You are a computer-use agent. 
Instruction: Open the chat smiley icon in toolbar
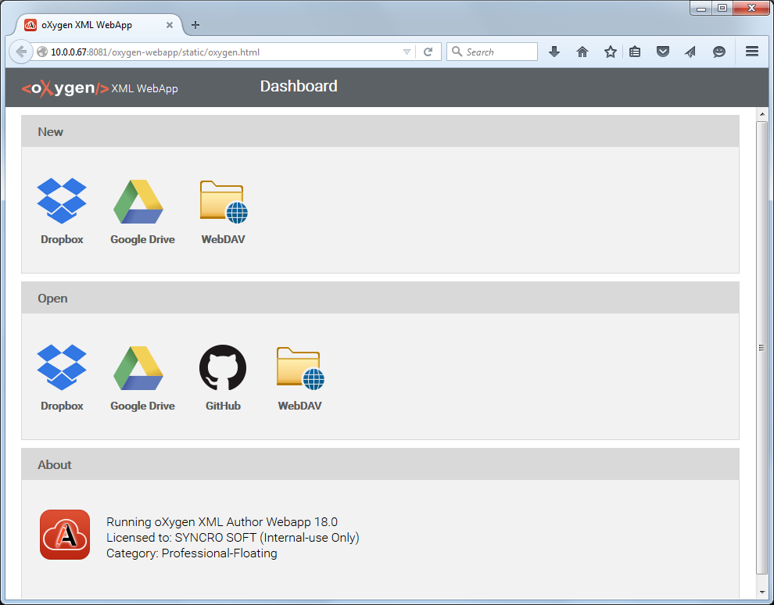click(719, 52)
